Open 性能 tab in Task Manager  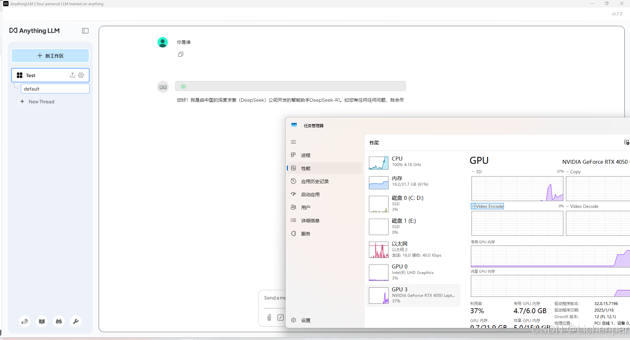pos(325,168)
